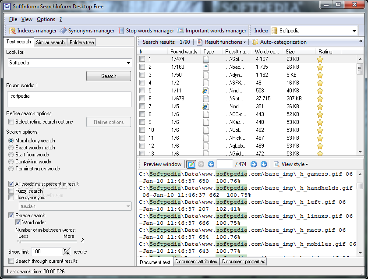Enable Fuzzy search checkbox

pyautogui.click(x=11, y=191)
